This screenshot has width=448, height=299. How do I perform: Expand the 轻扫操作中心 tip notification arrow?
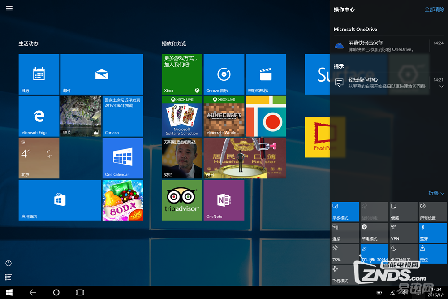click(x=441, y=87)
